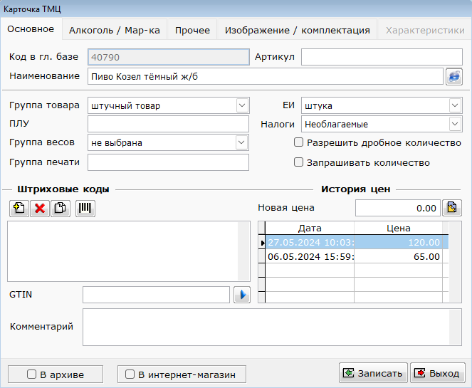Open the Налоги dropdown list

455,124
